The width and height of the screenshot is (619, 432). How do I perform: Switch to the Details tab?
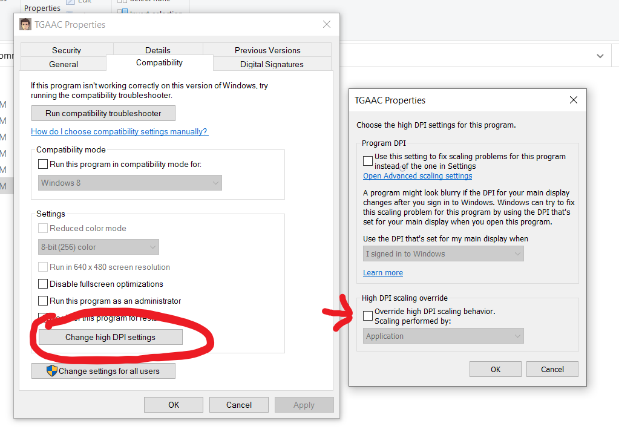(158, 50)
